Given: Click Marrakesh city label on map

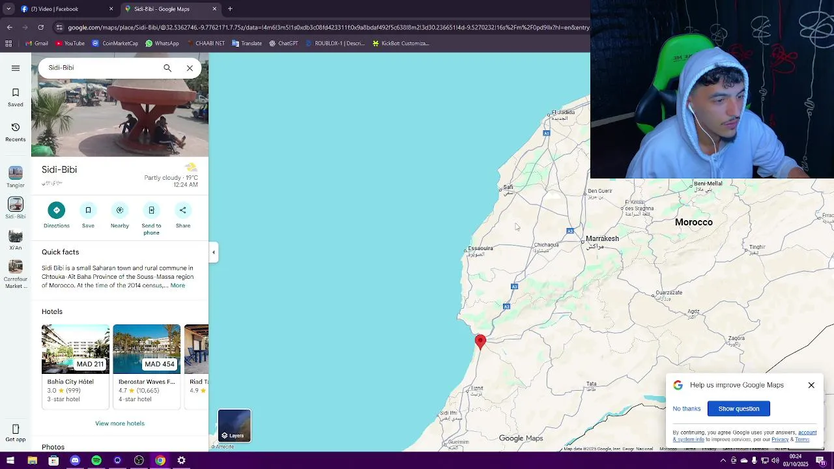Looking at the screenshot, I should pos(602,239).
